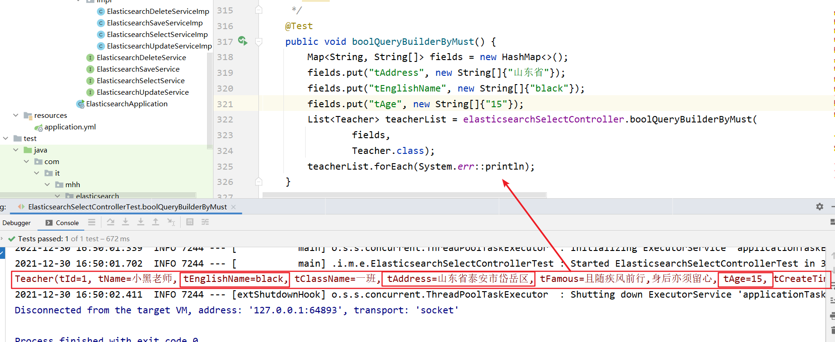The width and height of the screenshot is (835, 342).
Task: Fold method at line 317 gutter marker
Action: tap(259, 42)
